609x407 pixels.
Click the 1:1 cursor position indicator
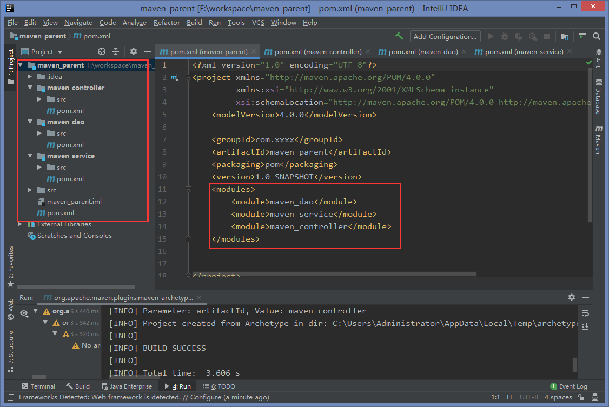click(x=495, y=397)
